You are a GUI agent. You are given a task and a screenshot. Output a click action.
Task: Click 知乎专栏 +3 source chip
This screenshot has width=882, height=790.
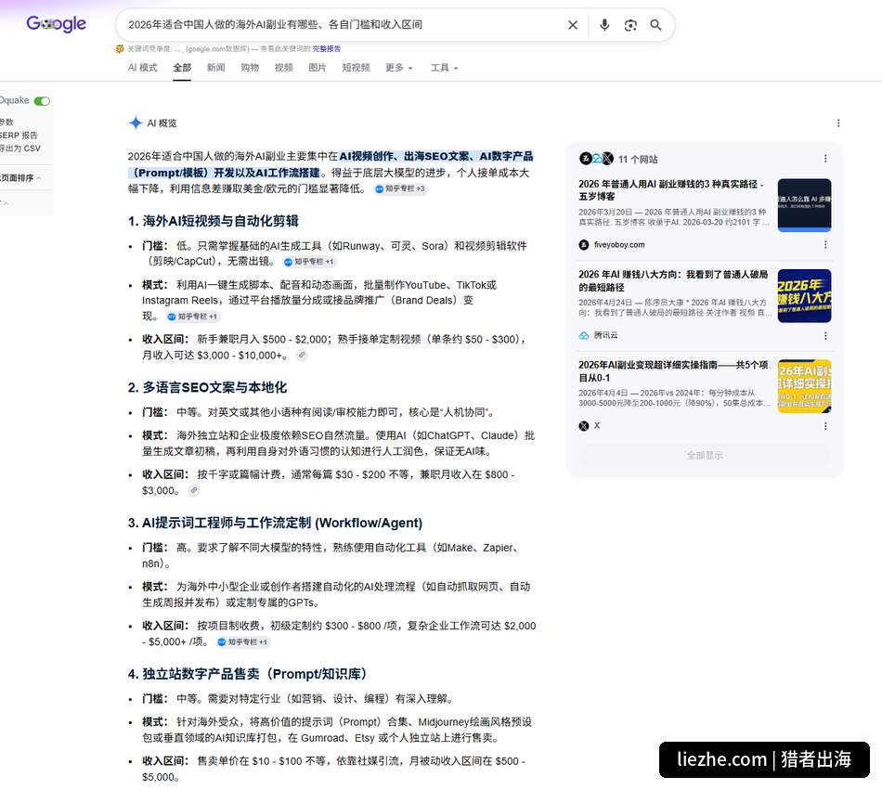click(400, 189)
